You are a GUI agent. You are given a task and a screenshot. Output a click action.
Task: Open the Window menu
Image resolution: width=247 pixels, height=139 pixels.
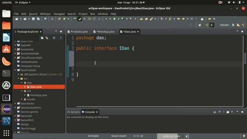[x=103, y=14]
